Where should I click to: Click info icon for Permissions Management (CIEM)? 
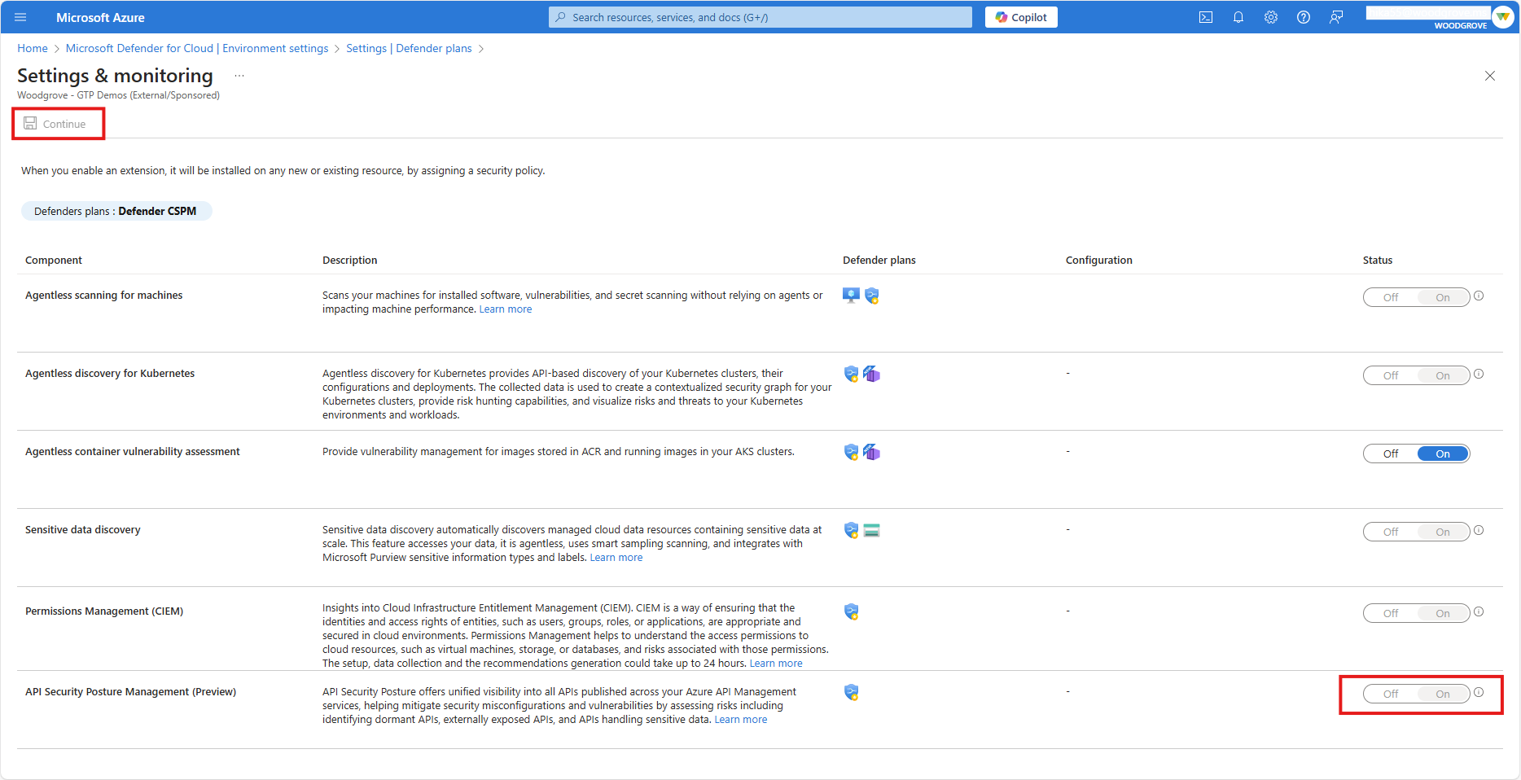[x=1479, y=612]
